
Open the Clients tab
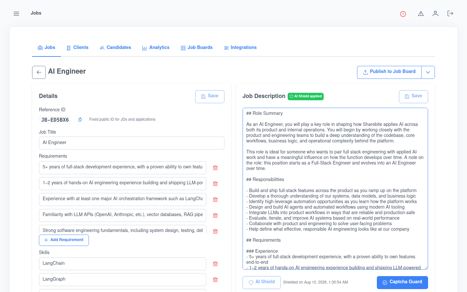coord(78,48)
